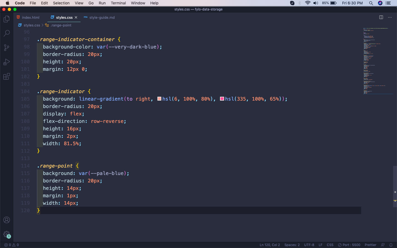
Task: Click line number 114 in gutter
Action: point(25,166)
